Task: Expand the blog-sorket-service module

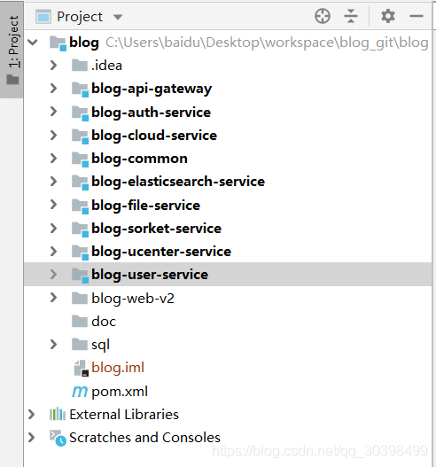Action: tap(53, 229)
